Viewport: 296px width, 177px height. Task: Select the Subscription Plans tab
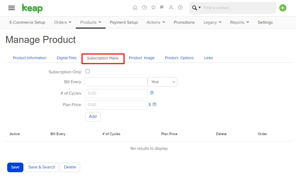103,58
